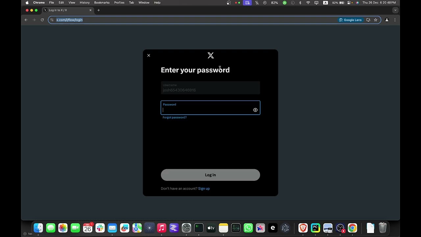Open System Settings from the dock
The width and height of the screenshot is (421, 237).
[x=186, y=228]
